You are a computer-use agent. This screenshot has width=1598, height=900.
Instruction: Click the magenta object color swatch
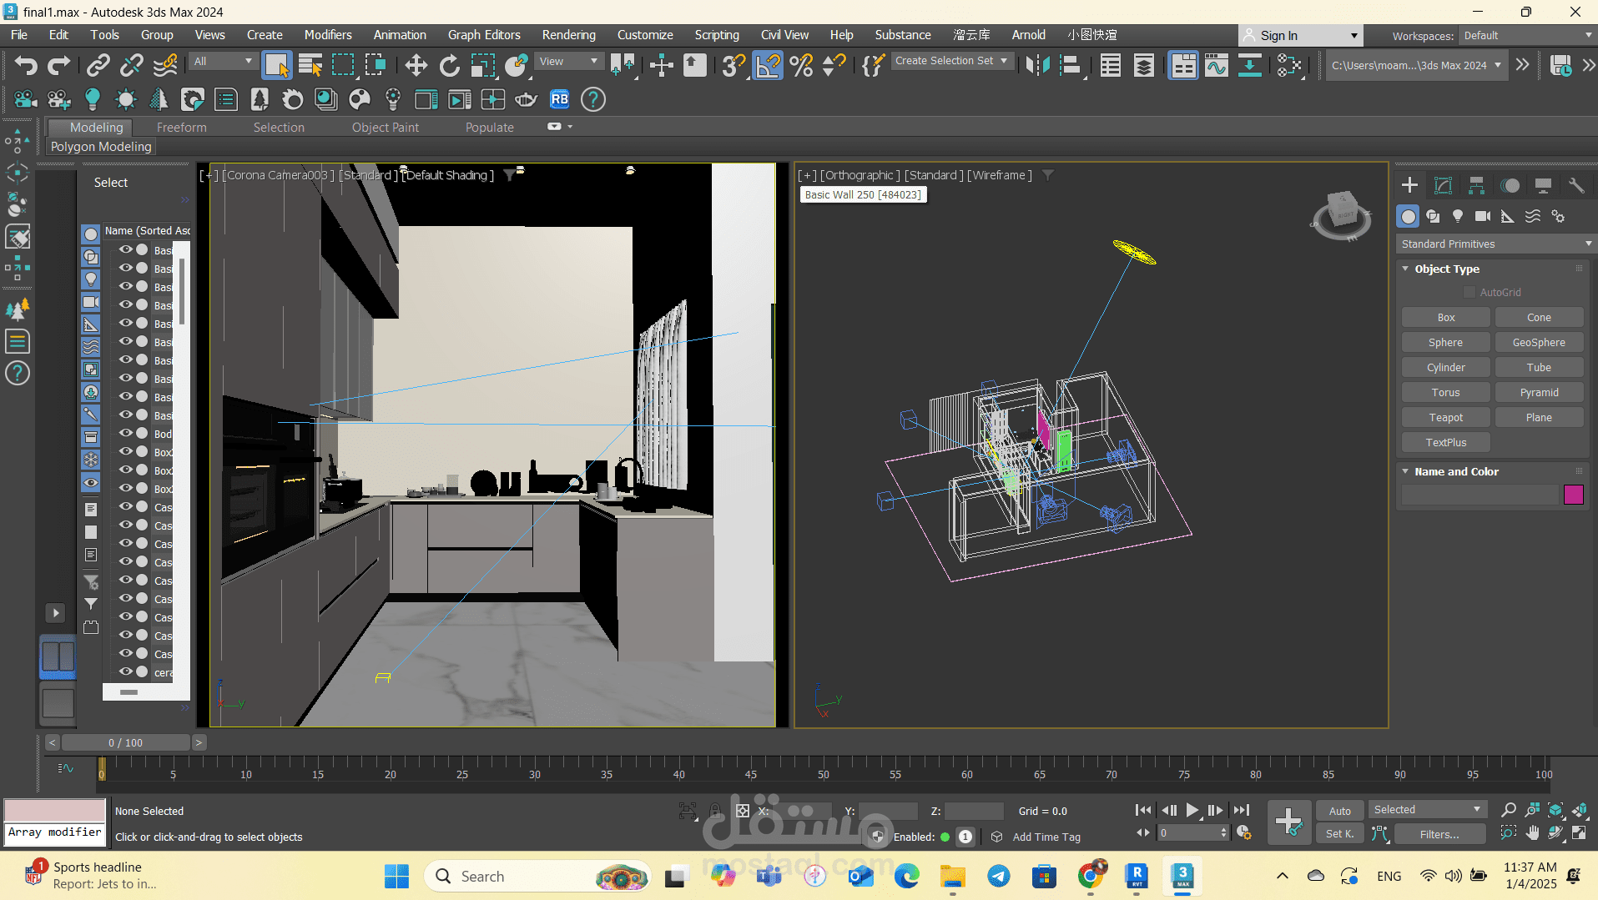pyautogui.click(x=1573, y=495)
